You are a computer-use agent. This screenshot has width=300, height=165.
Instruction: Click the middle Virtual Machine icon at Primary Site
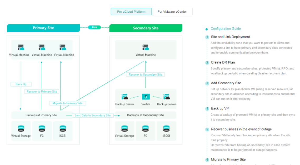[42, 47]
